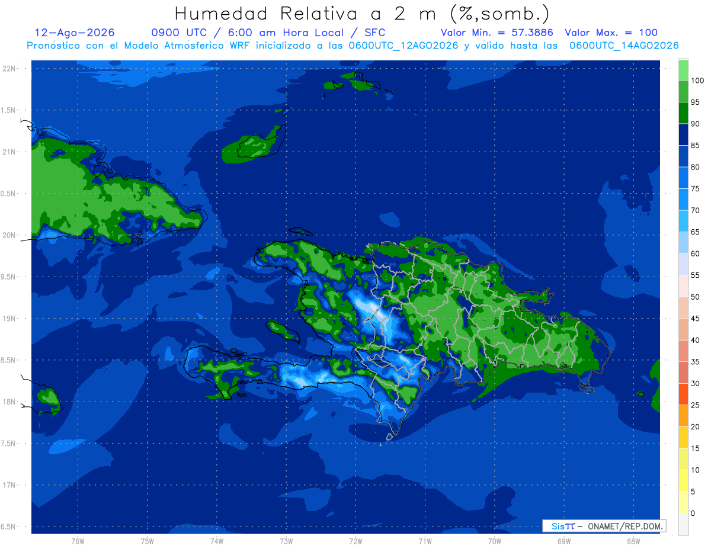Viewport: 711px width, 549px height.
Task: Click the "70W" longitude axis label
Action: 495,541
